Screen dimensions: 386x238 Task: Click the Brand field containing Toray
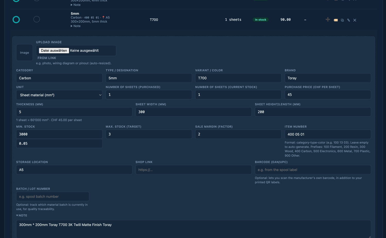tap(328, 78)
